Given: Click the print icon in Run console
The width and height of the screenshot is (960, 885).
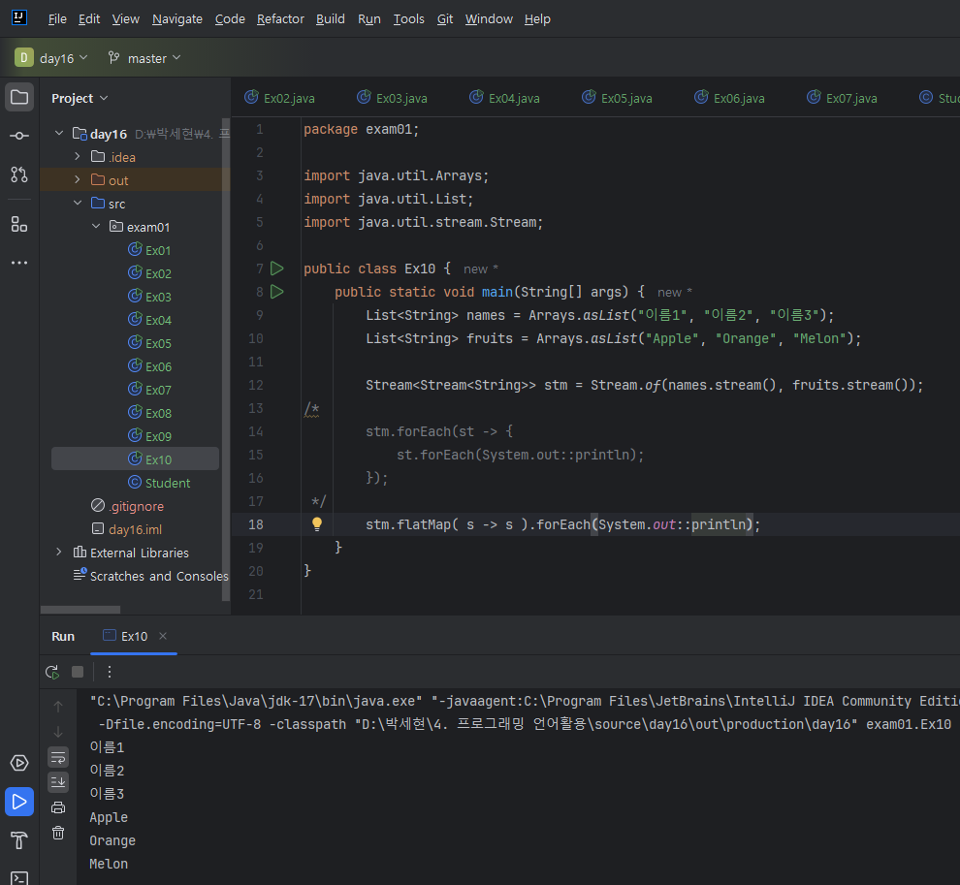Looking at the screenshot, I should pos(58,807).
